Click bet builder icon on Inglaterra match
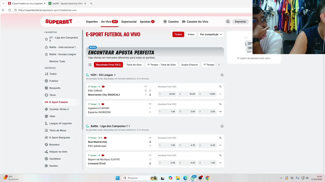This screenshot has width=325, height=182. (x=220, y=104)
